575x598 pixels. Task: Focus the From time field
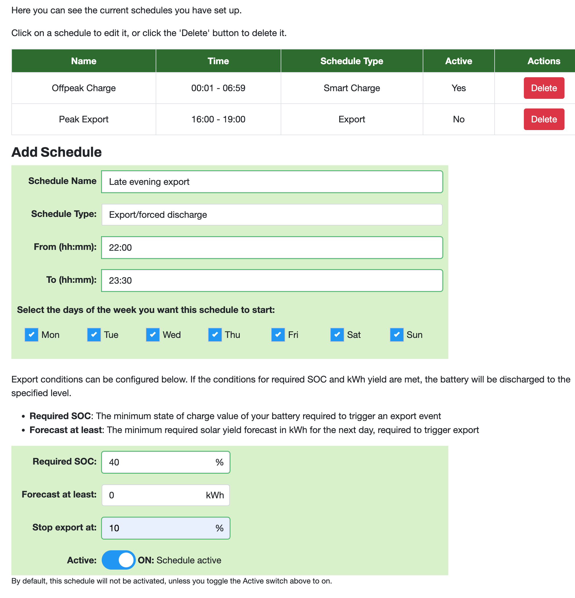click(272, 247)
